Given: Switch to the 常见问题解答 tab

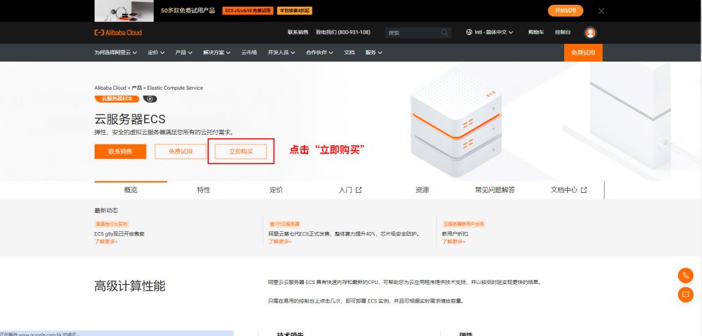Looking at the screenshot, I should [x=495, y=190].
